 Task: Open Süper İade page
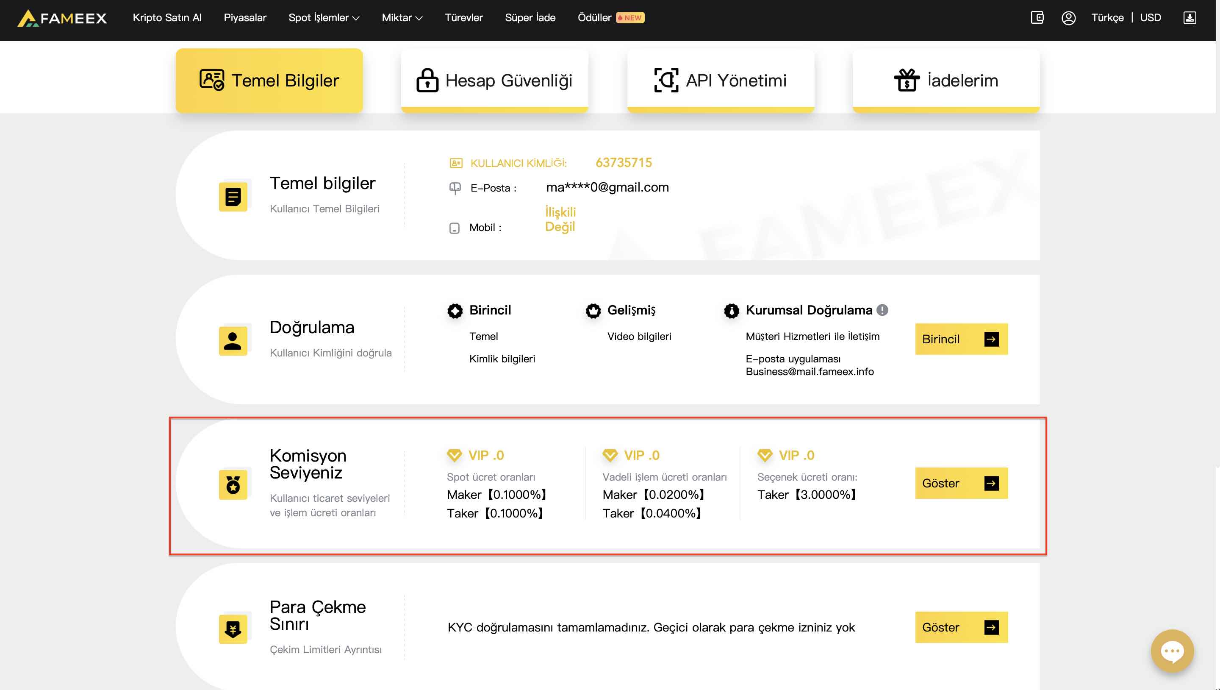pyautogui.click(x=530, y=18)
